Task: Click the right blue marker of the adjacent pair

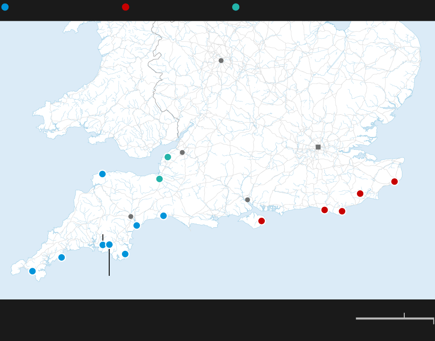Action: tap(110, 245)
